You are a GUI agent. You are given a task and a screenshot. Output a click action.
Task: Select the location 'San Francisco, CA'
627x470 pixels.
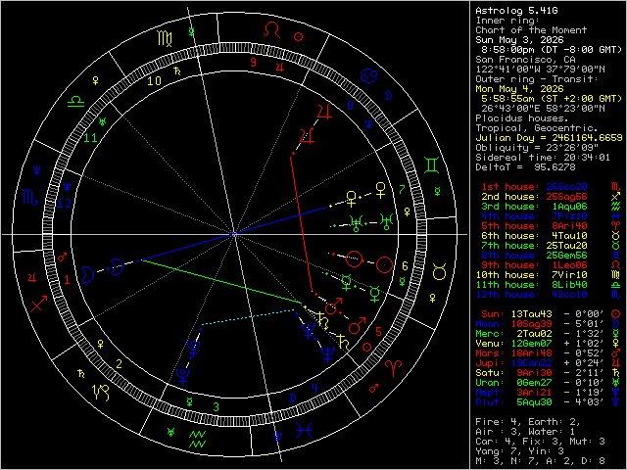(x=525, y=60)
